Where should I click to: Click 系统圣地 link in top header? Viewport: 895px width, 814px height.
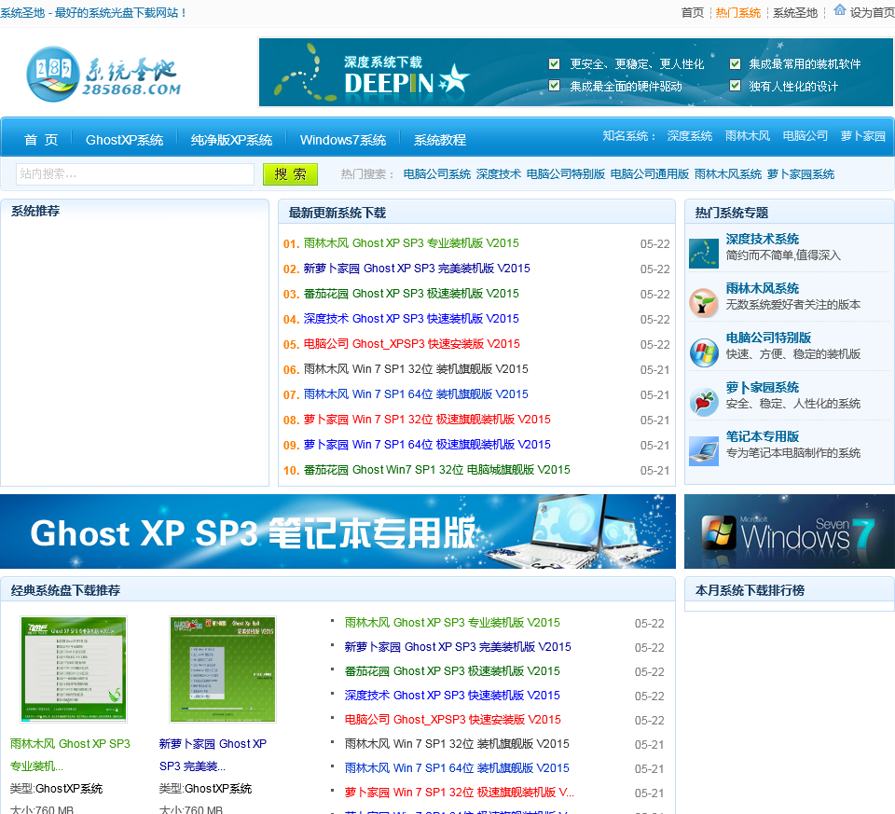pos(795,12)
